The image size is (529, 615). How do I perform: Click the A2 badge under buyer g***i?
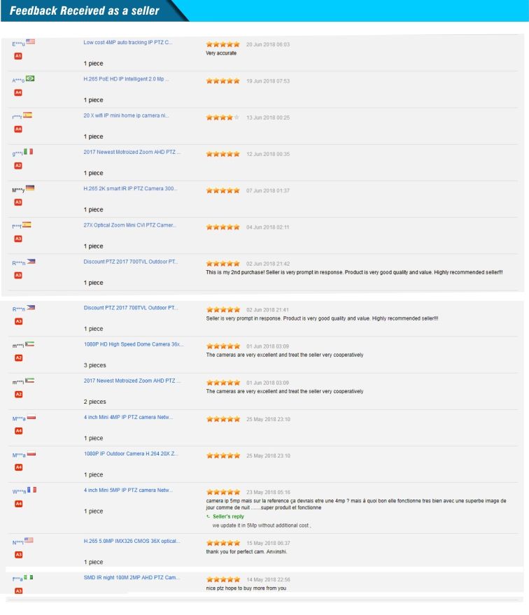coord(19,163)
